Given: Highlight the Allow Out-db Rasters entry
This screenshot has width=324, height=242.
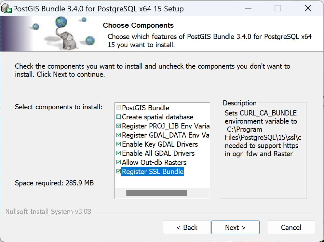Looking at the screenshot, I should click(x=154, y=162).
